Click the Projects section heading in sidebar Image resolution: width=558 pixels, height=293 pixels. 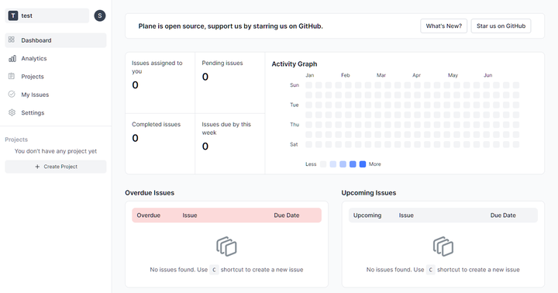coord(16,140)
